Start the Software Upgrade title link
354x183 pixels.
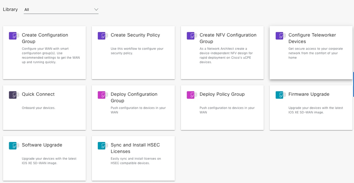click(42, 145)
